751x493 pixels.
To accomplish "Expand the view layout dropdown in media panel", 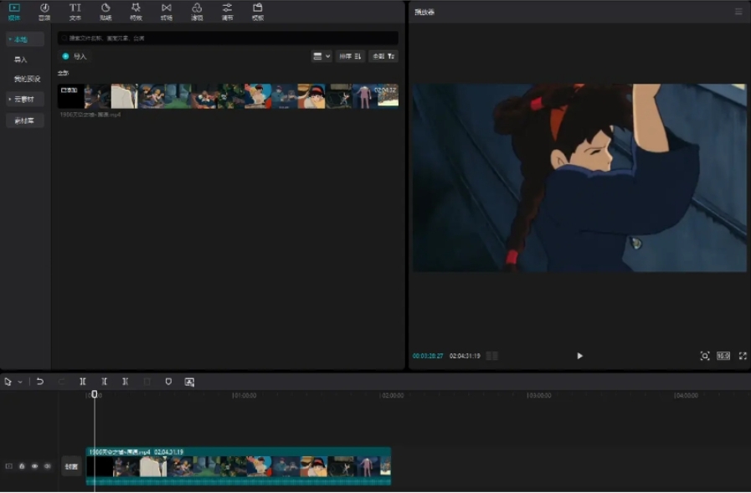I will point(321,56).
